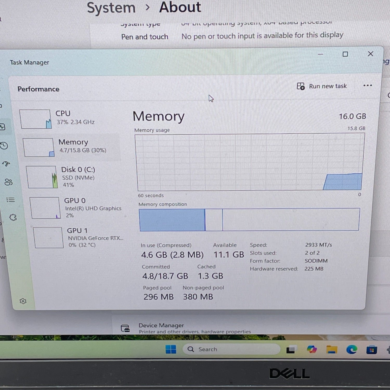Image resolution: width=390 pixels, height=390 pixels.
Task: Select GPU 1 NVIDIA GeForce RTX
Action: pyautogui.click(x=81, y=237)
